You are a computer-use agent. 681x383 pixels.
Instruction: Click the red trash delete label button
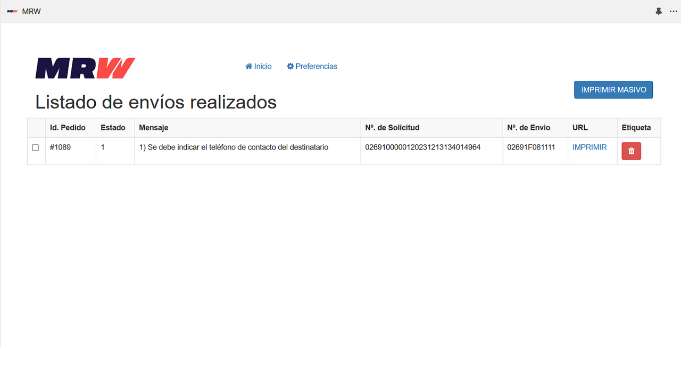[631, 151]
